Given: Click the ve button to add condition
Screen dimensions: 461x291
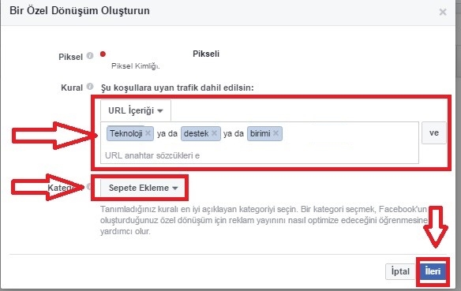Looking at the screenshot, I should [434, 133].
